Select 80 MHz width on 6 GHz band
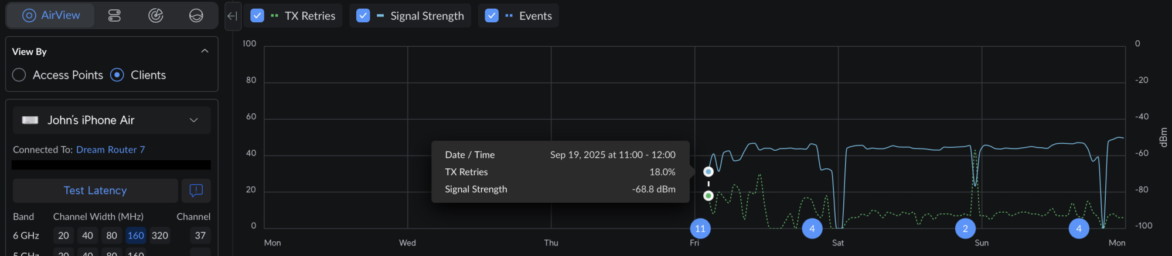1172x256 pixels. pyautogui.click(x=111, y=236)
